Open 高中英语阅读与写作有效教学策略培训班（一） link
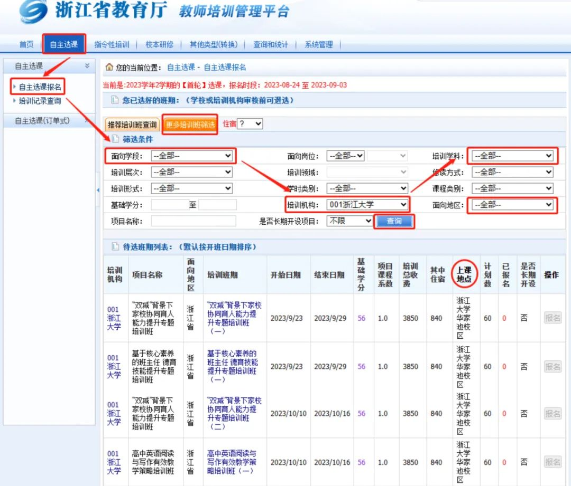571x486 pixels. (232, 462)
